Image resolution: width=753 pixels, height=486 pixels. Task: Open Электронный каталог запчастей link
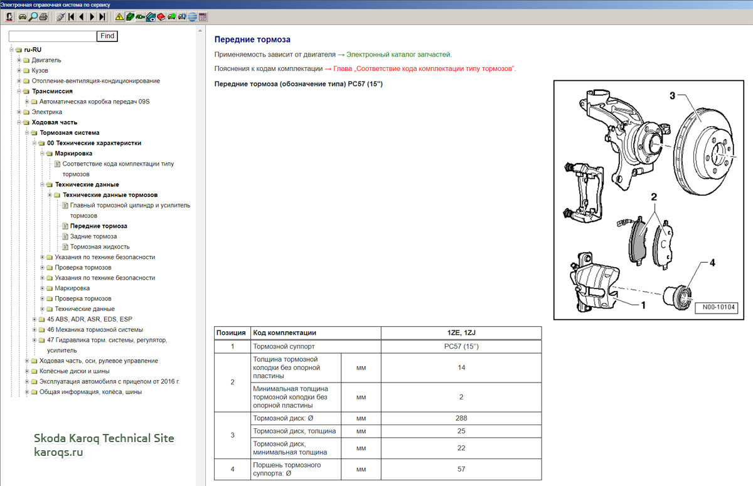coord(398,55)
